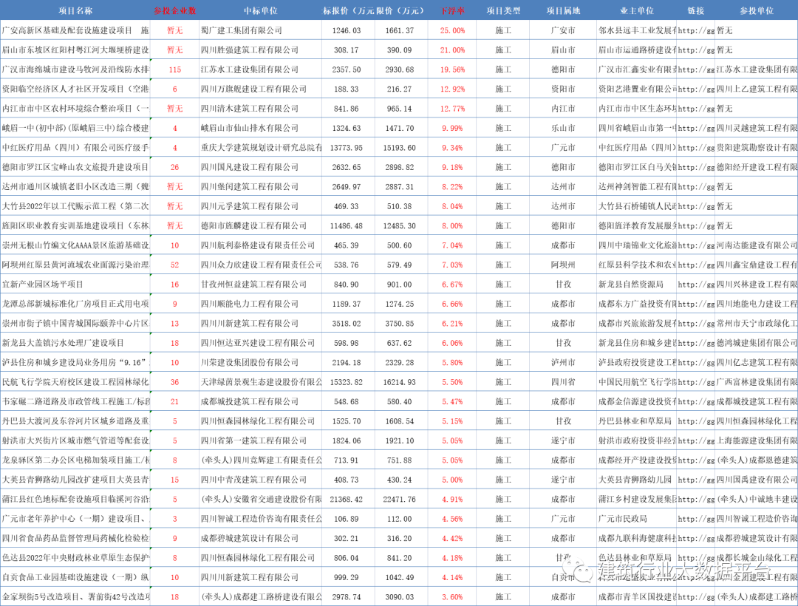This screenshot has width=798, height=606.
Task: Click cell 四川顺能电力工程有限公司
Action: point(250,304)
